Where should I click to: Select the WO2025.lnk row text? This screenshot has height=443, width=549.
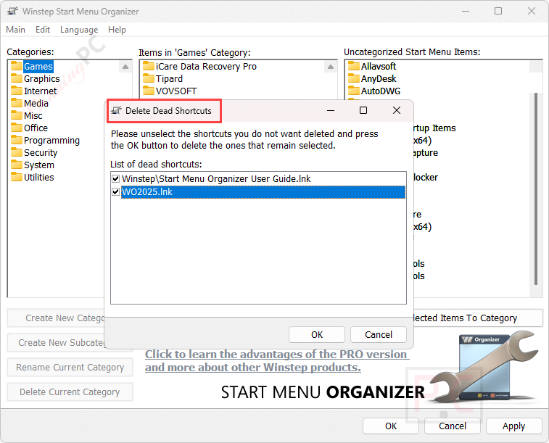click(147, 191)
